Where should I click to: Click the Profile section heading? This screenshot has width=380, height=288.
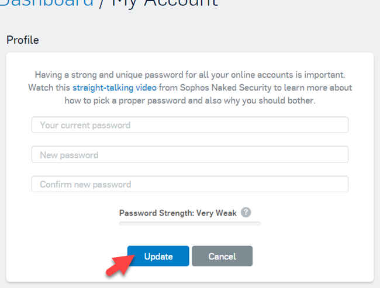[x=22, y=40]
